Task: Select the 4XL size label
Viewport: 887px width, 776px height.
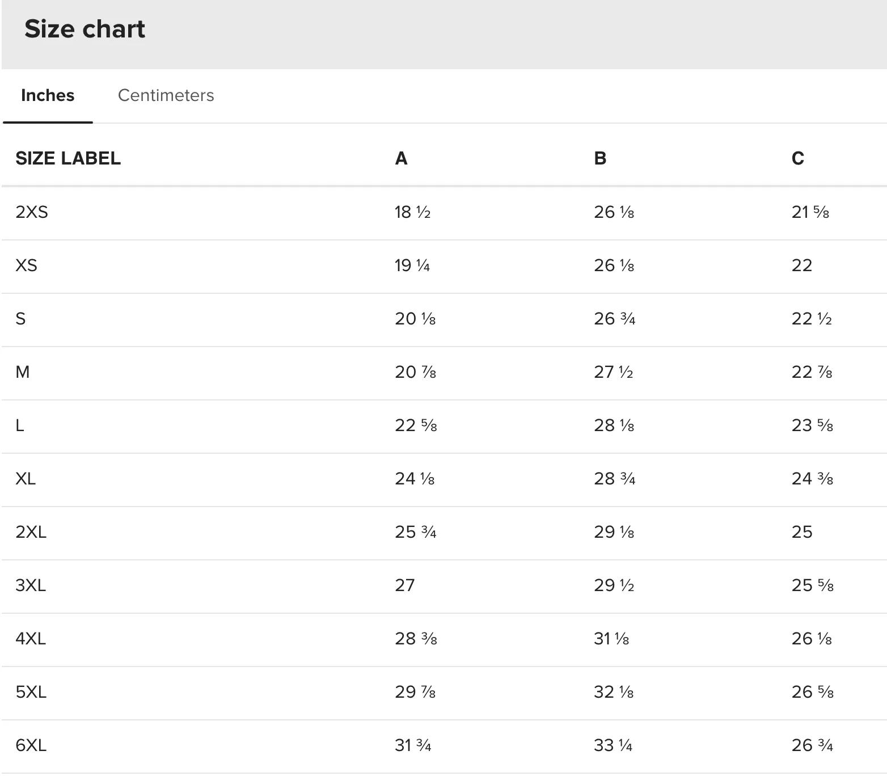Action: tap(31, 639)
